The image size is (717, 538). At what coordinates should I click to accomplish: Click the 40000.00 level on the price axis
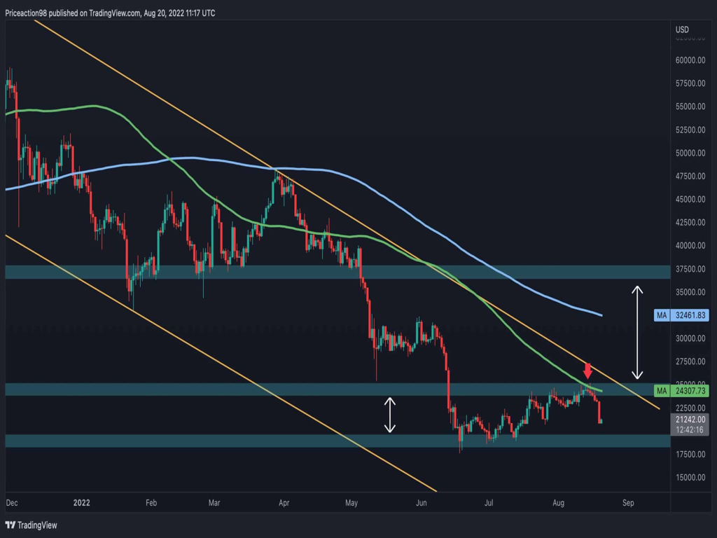[x=689, y=246]
